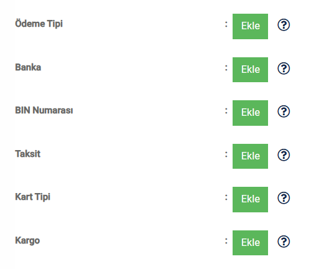Click Ekle beside BIN Numarası
Viewport: 329px width, 269px height.
click(250, 113)
